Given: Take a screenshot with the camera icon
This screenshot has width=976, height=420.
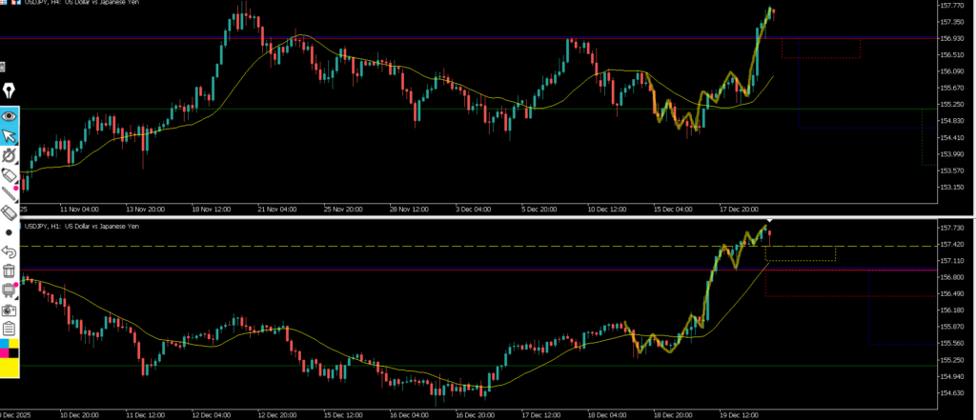Looking at the screenshot, I should point(10,310).
